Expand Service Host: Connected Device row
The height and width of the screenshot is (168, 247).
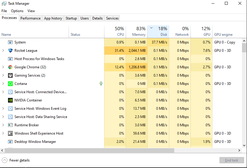pos(3,92)
